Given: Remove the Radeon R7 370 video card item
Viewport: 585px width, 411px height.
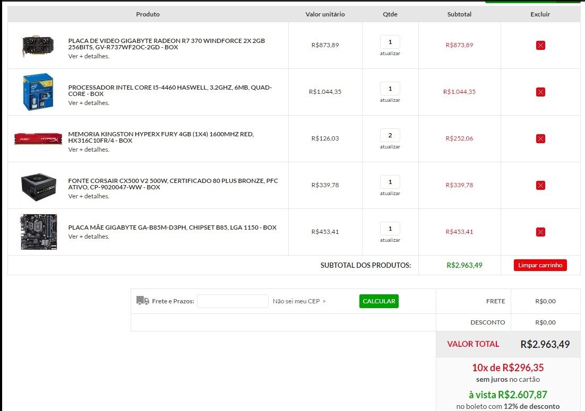Looking at the screenshot, I should [540, 45].
